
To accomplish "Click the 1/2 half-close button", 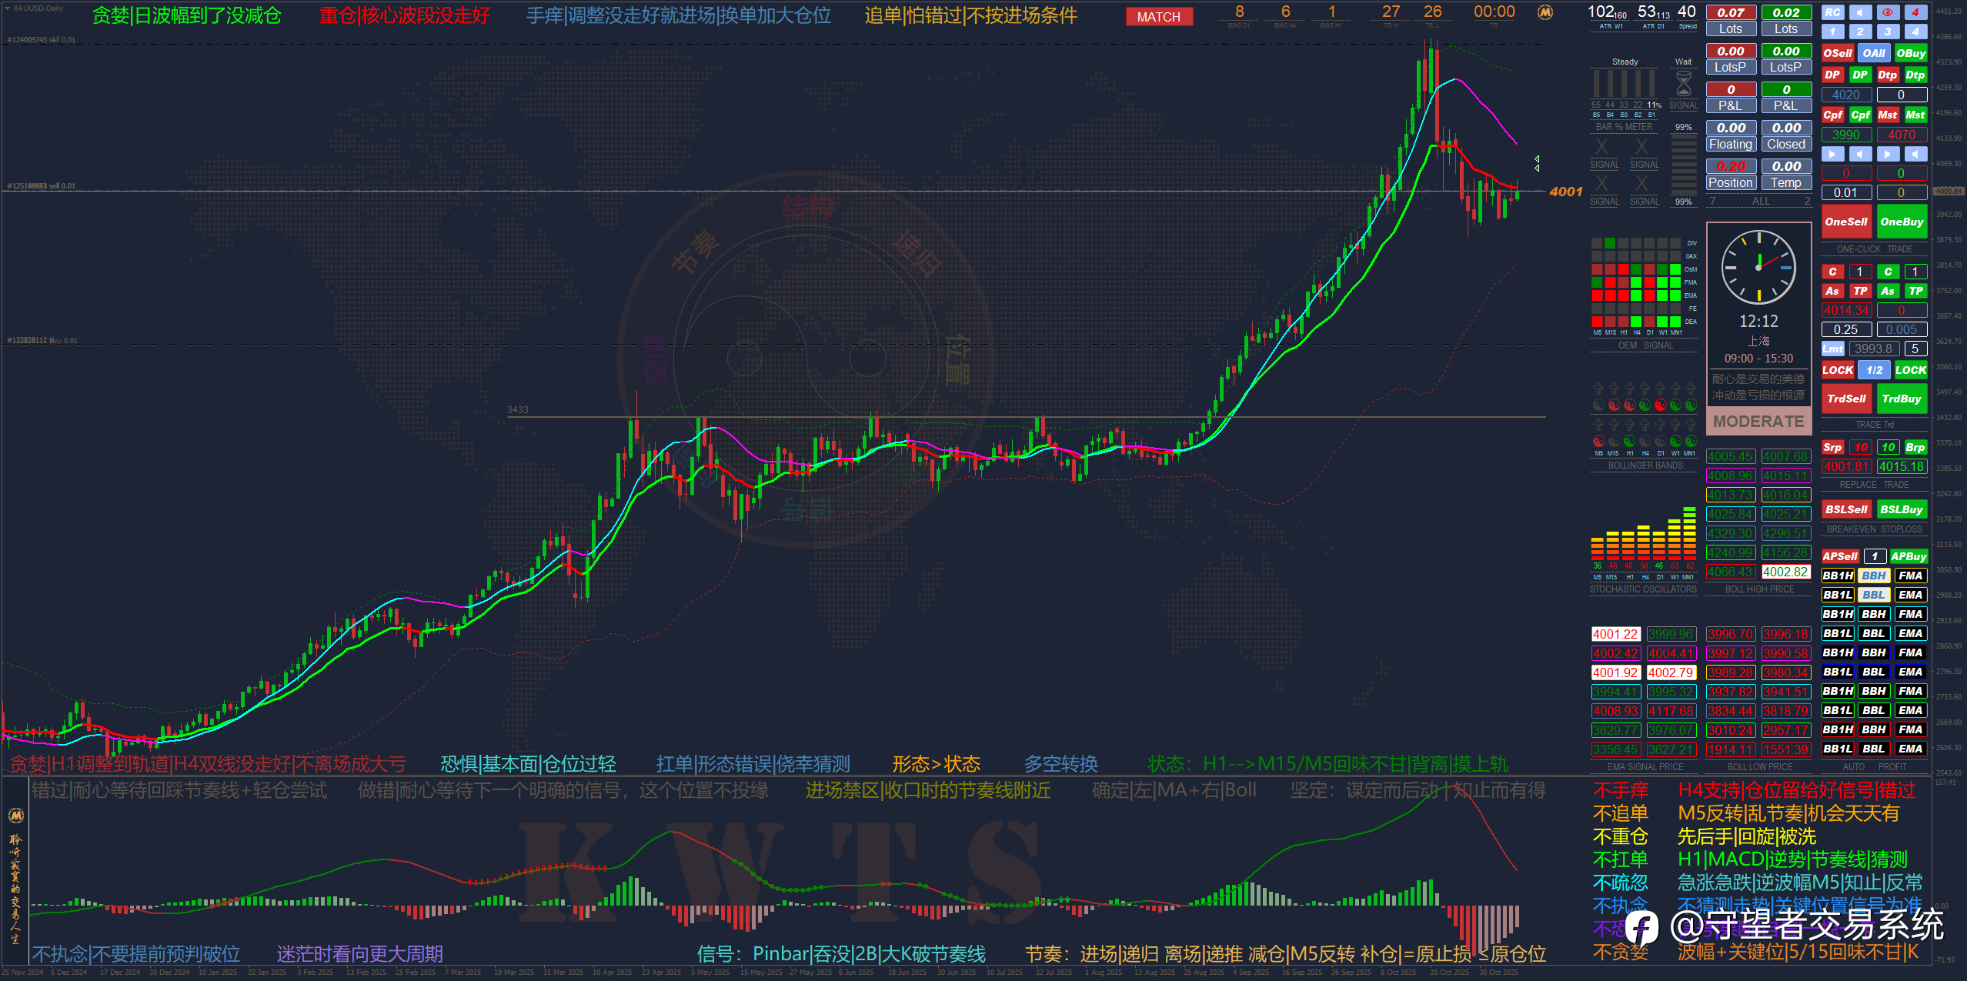I will 1874,370.
